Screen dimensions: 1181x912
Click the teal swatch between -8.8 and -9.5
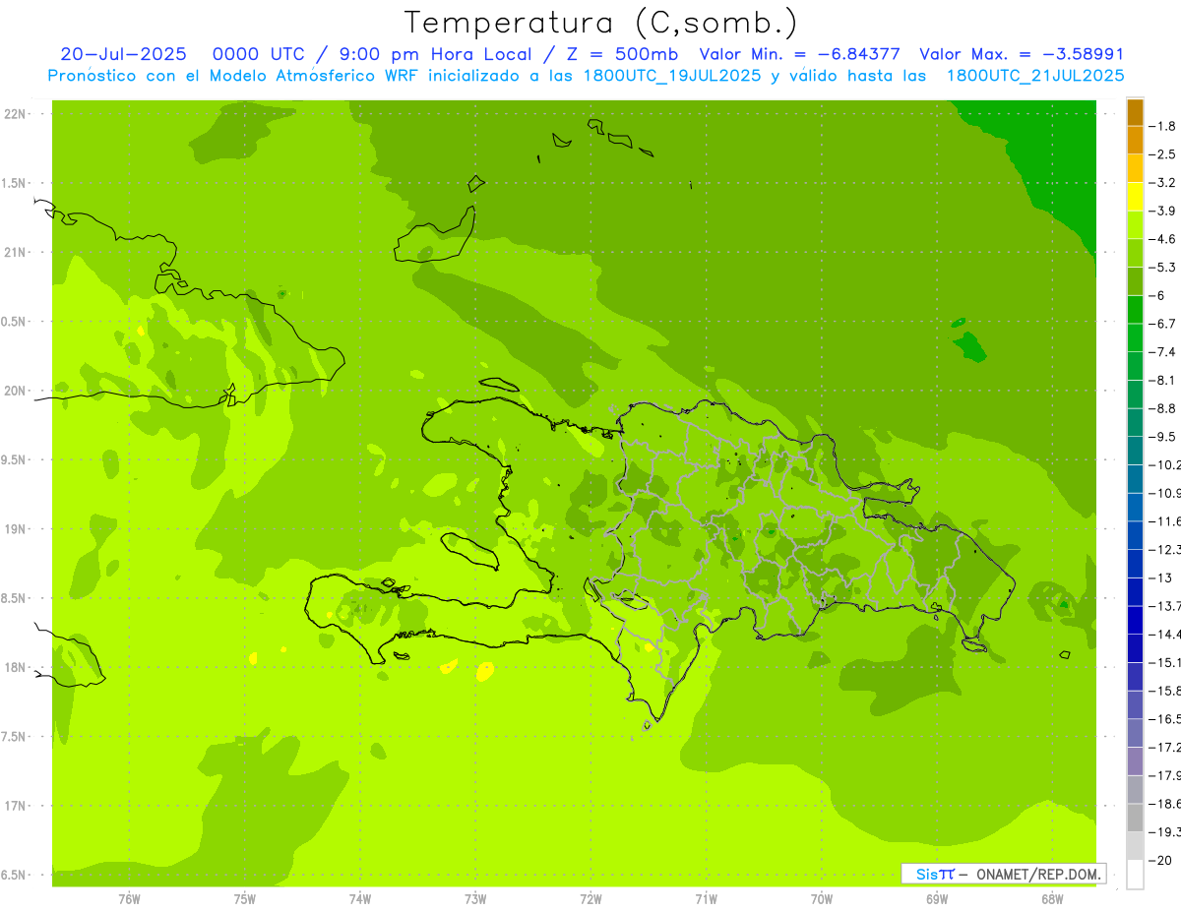1136,423
